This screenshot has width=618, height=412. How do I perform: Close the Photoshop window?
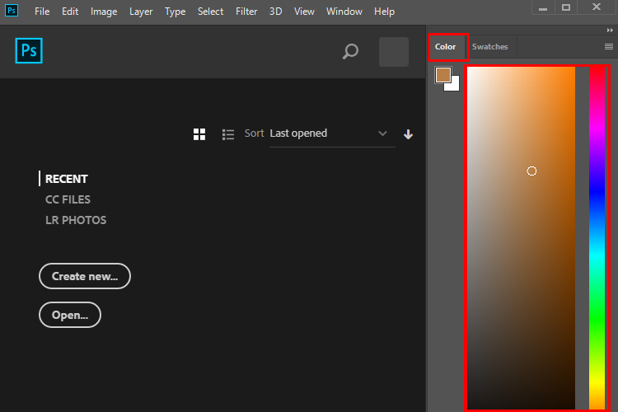[597, 7]
